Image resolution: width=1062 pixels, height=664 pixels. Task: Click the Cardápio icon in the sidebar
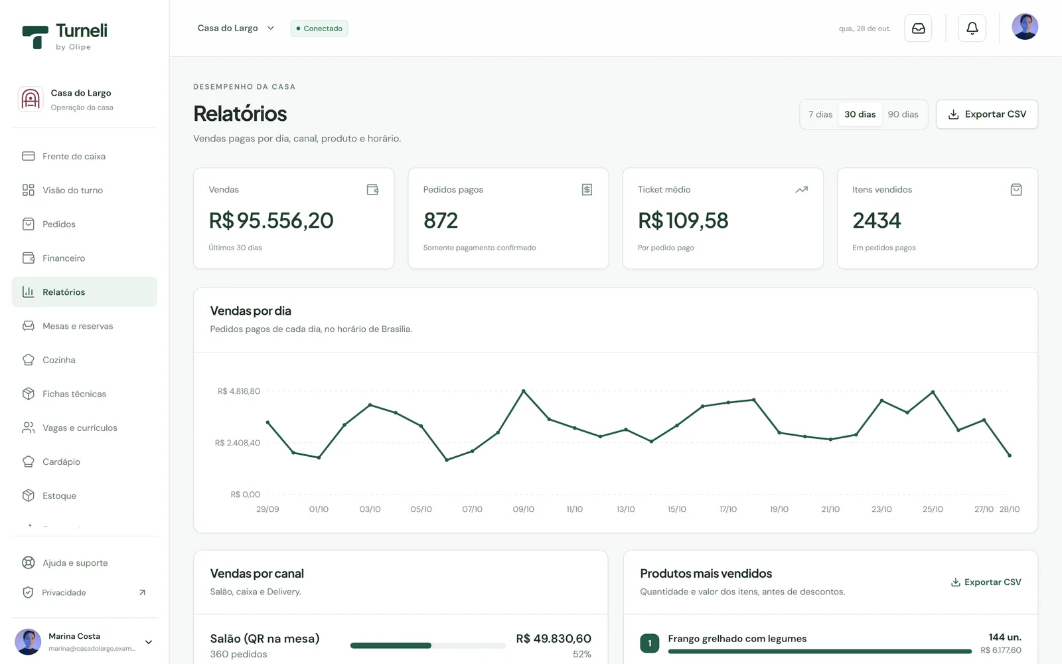click(x=29, y=461)
